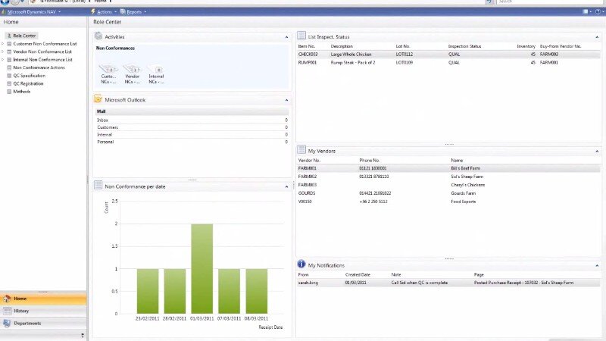Image resolution: width=606 pixels, height=341 pixels.
Task: Click the tallest bar for 01/03/2011
Action: pos(201,269)
